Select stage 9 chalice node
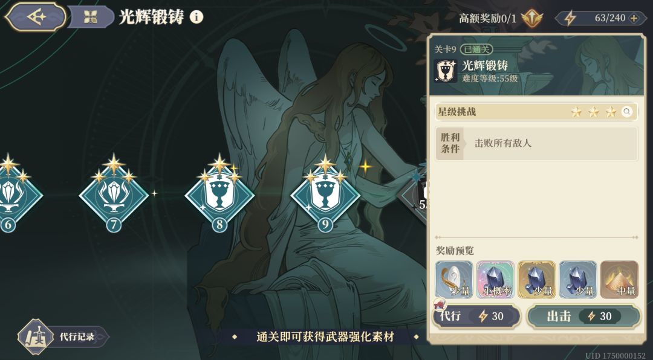Screen dimensions: 653x360 click(325, 196)
